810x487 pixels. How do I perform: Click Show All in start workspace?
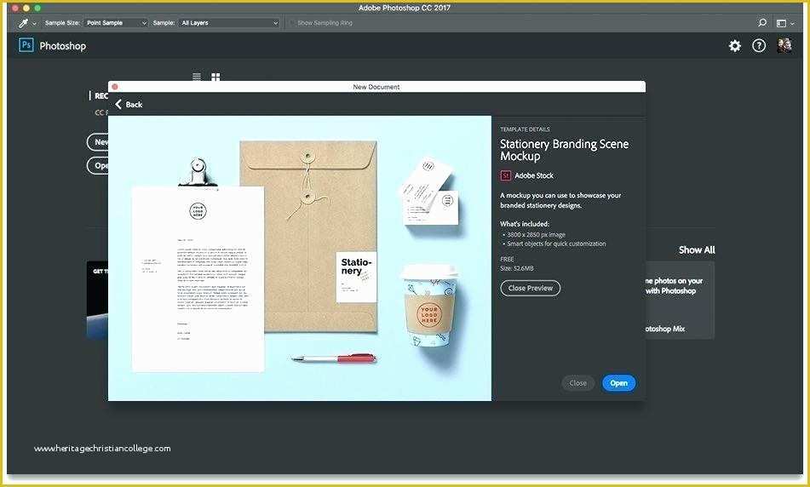coord(697,250)
